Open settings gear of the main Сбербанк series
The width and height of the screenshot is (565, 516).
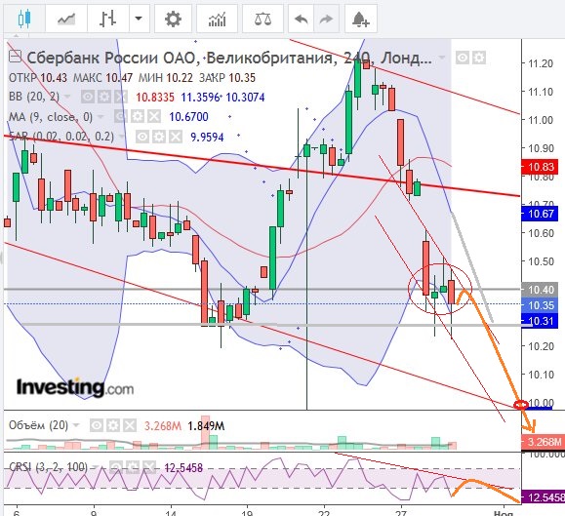(x=479, y=58)
